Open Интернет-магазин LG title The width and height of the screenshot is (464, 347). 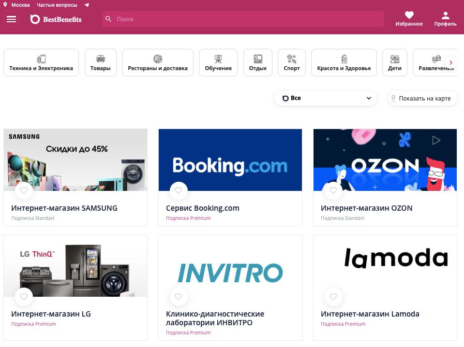(51, 314)
